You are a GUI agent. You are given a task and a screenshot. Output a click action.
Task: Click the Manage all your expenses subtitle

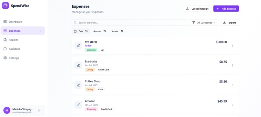[87, 12]
